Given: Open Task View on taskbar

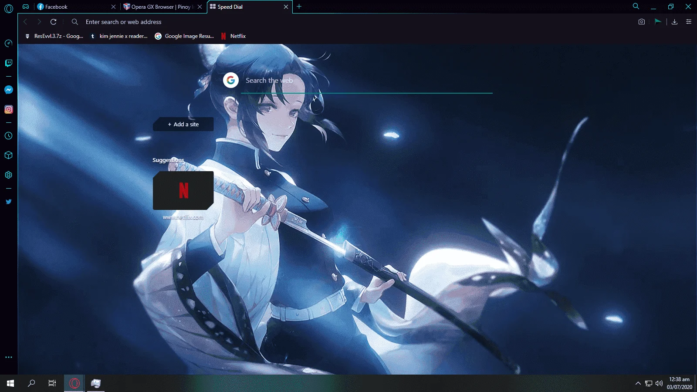Looking at the screenshot, I should tap(52, 383).
